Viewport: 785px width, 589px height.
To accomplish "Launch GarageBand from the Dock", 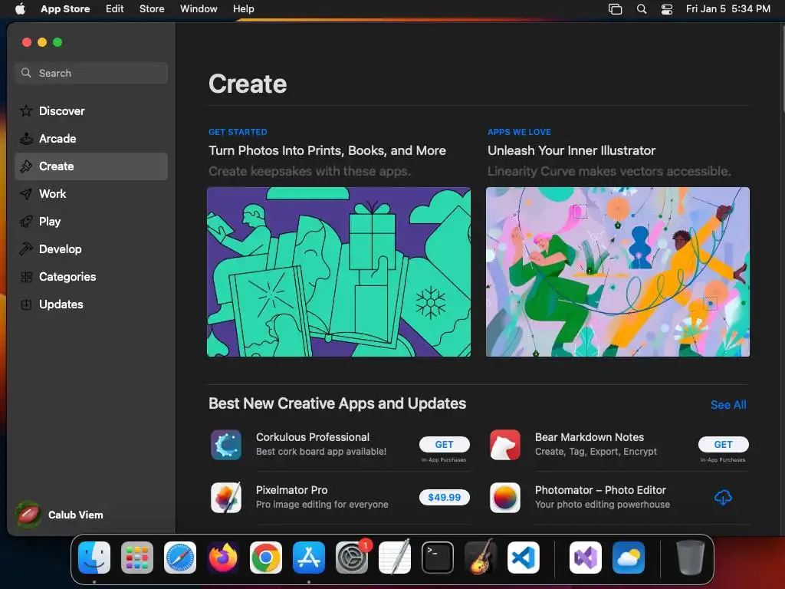I will [481, 558].
